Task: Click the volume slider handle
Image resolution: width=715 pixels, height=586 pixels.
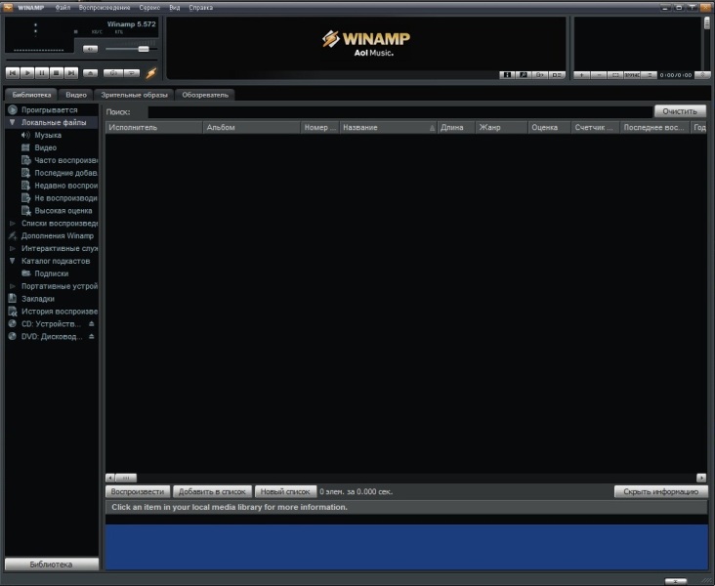Action: tap(144, 48)
